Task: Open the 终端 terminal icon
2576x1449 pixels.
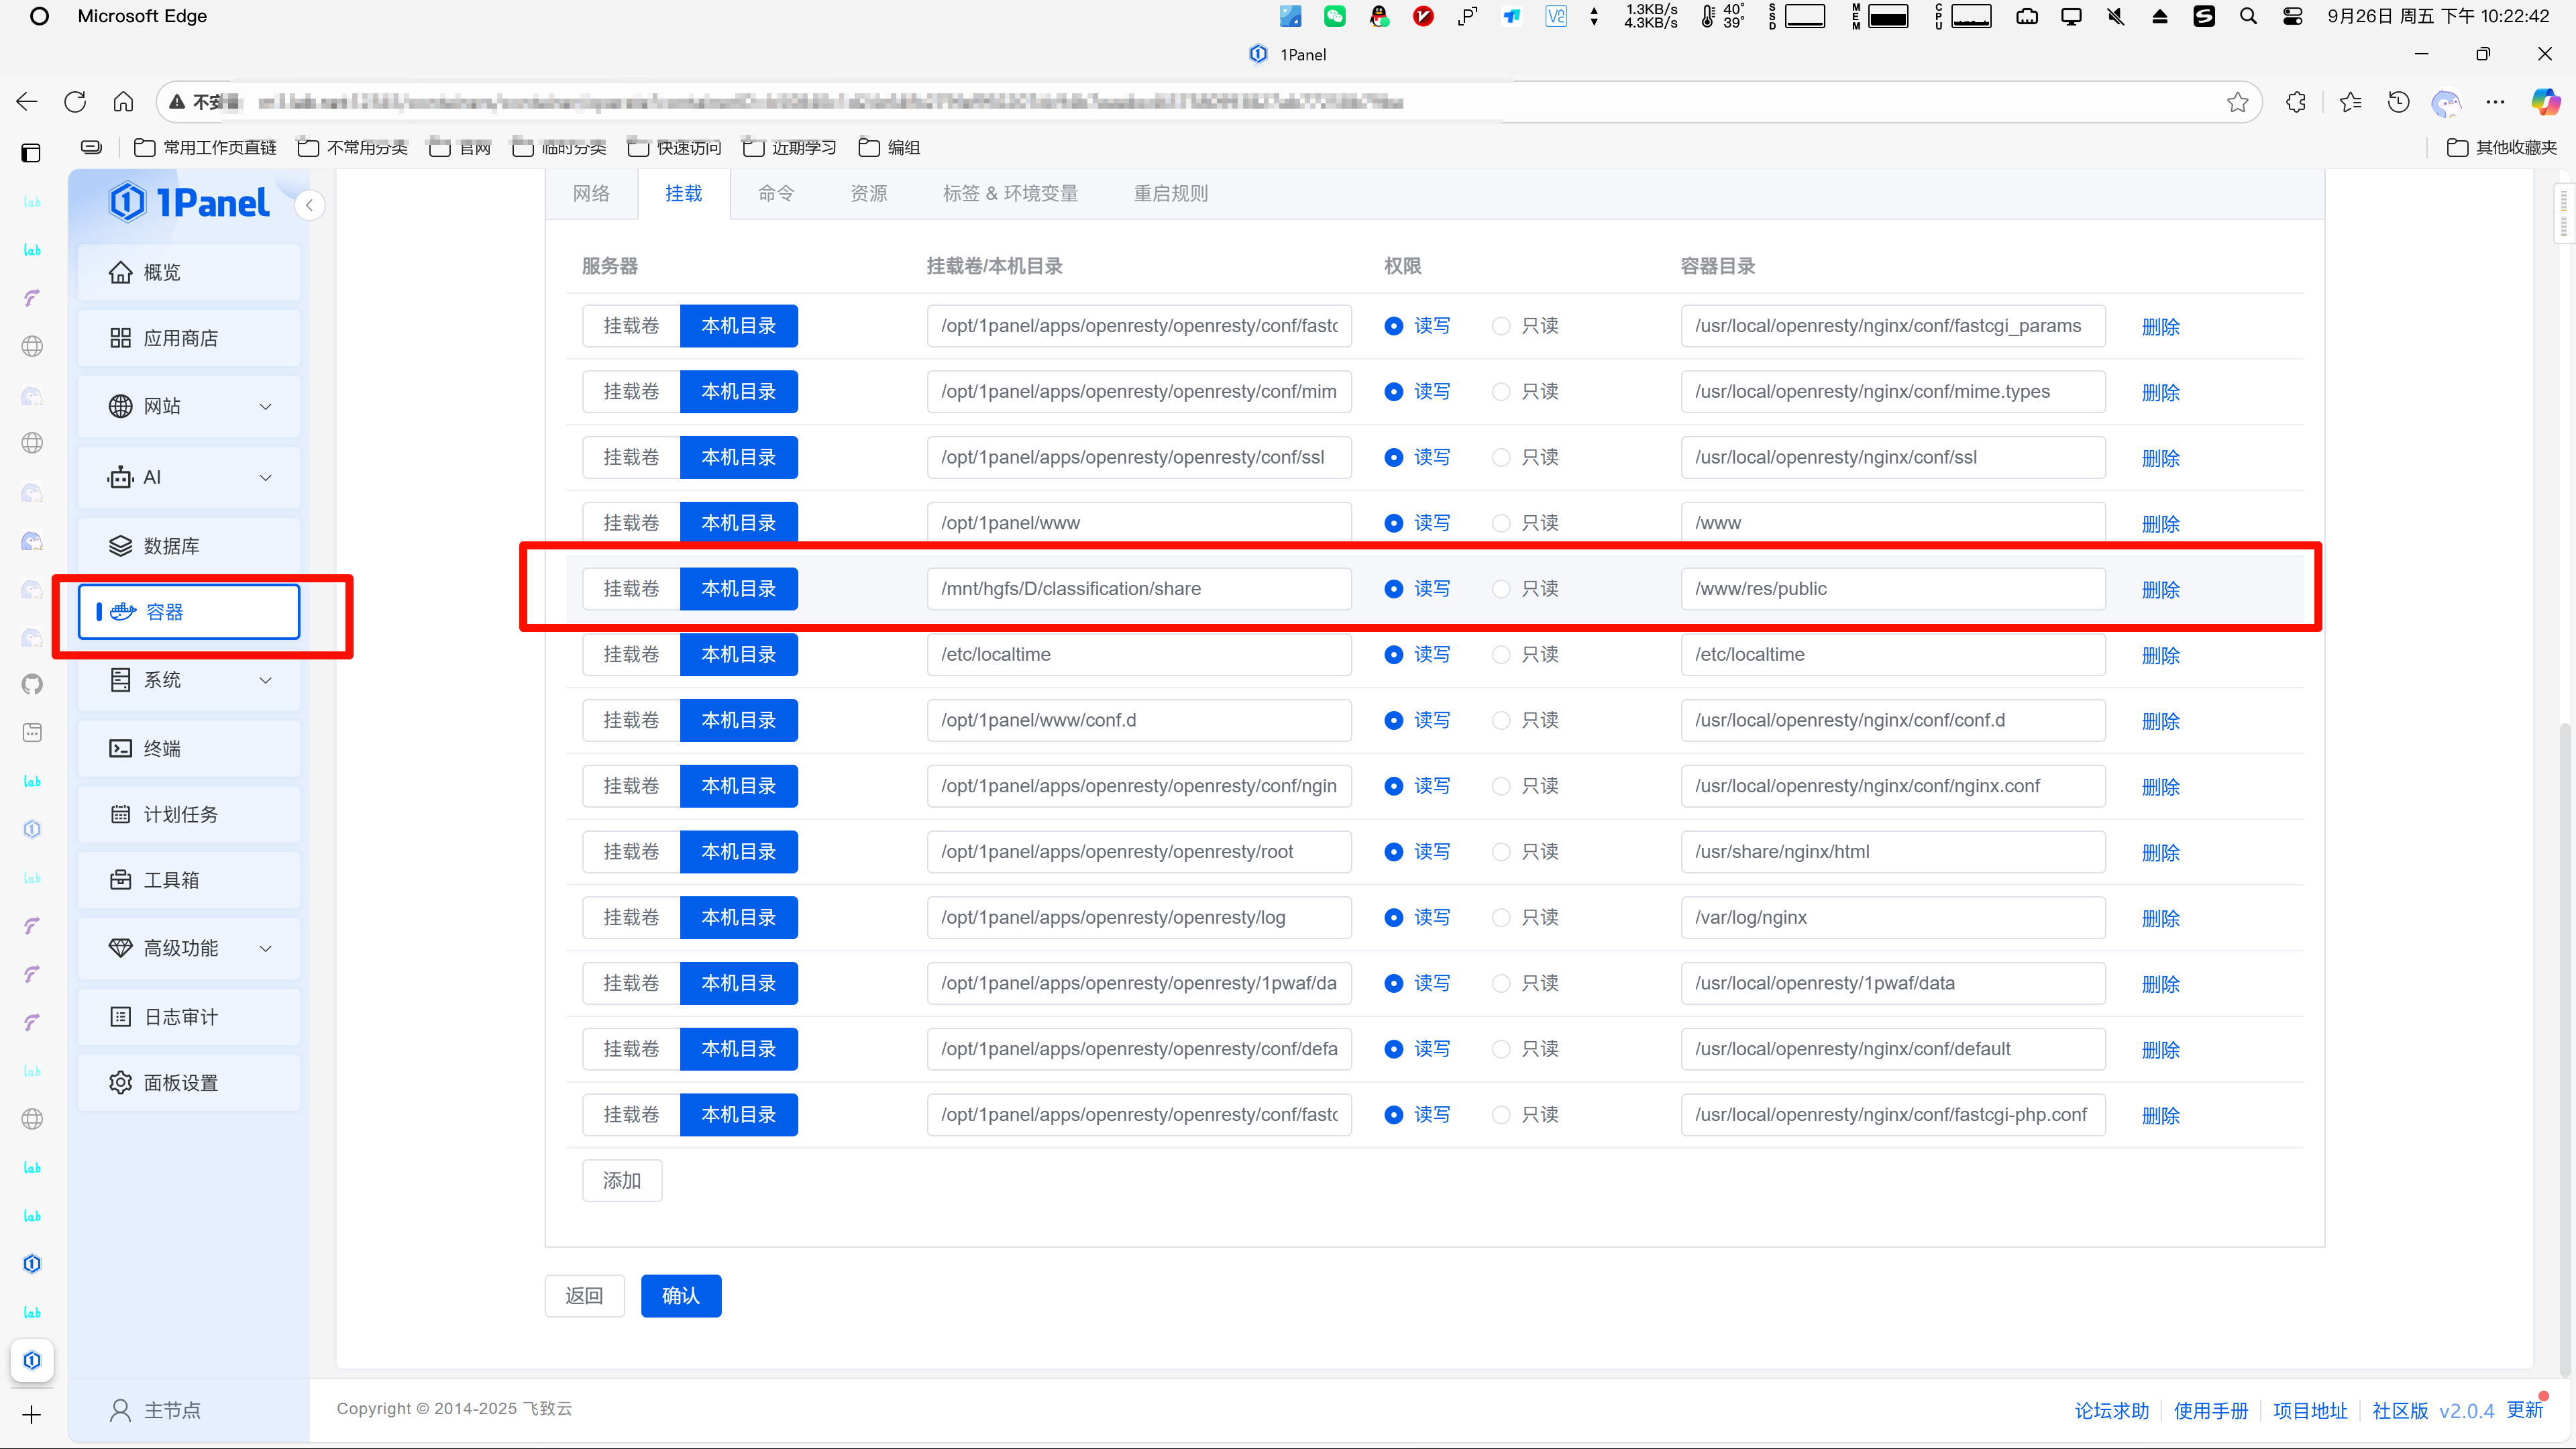Action: 120,748
